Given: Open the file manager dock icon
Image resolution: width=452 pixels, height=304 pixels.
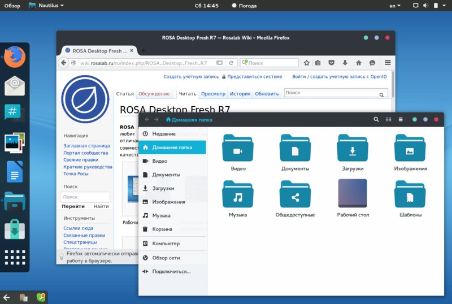Looking at the screenshot, I should (15, 201).
